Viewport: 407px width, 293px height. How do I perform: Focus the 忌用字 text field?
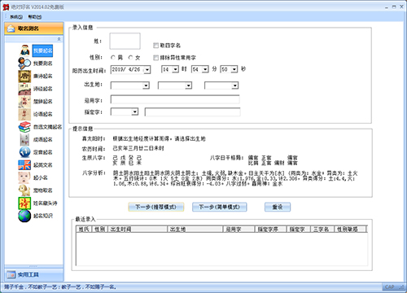[x=175, y=99]
